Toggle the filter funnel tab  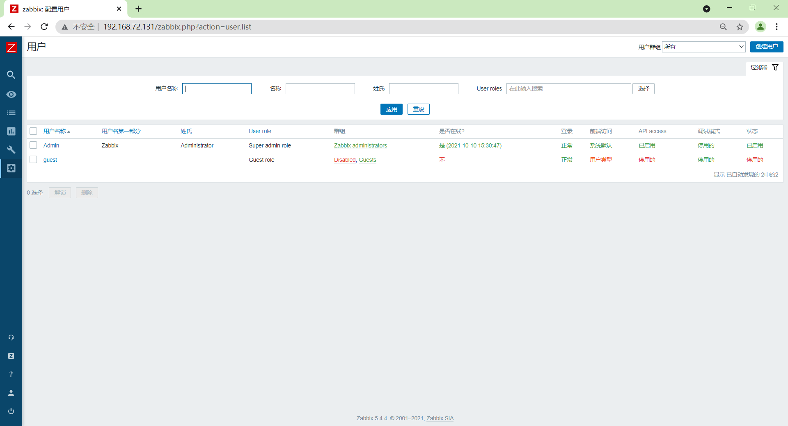(x=765, y=68)
